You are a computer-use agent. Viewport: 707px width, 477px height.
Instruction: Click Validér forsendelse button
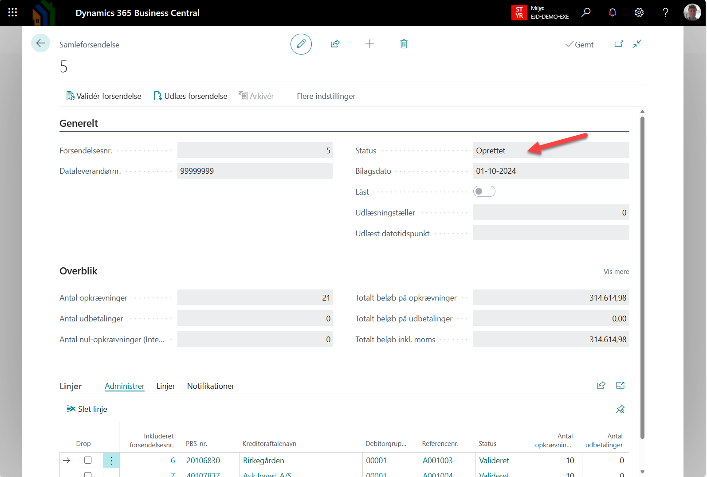pyautogui.click(x=104, y=96)
